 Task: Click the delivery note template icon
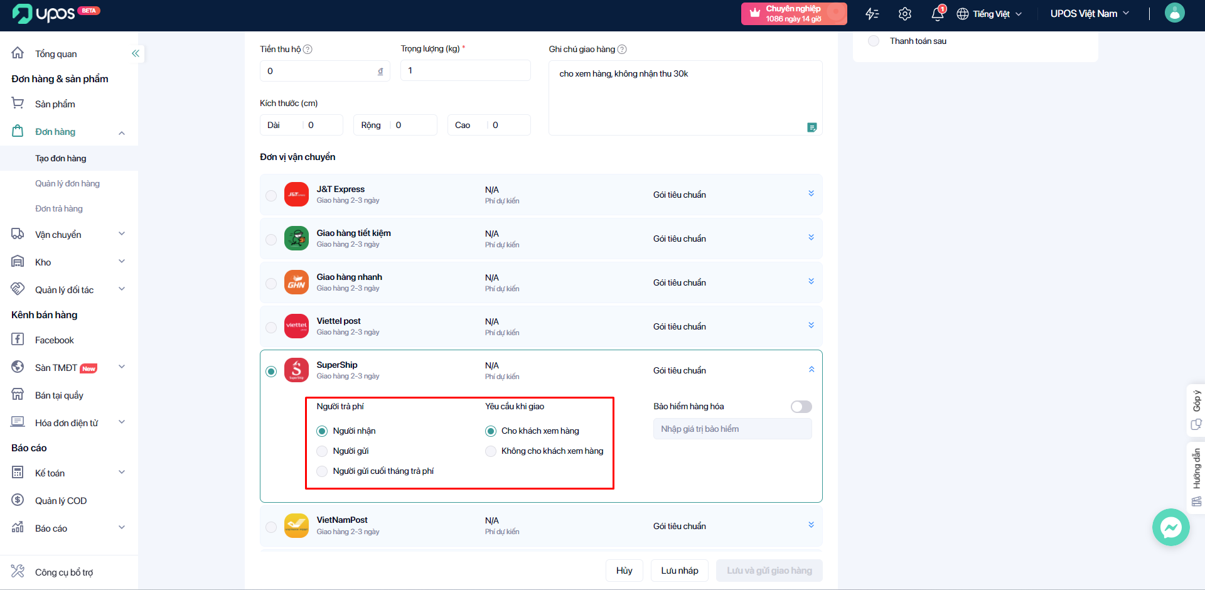[x=811, y=127]
